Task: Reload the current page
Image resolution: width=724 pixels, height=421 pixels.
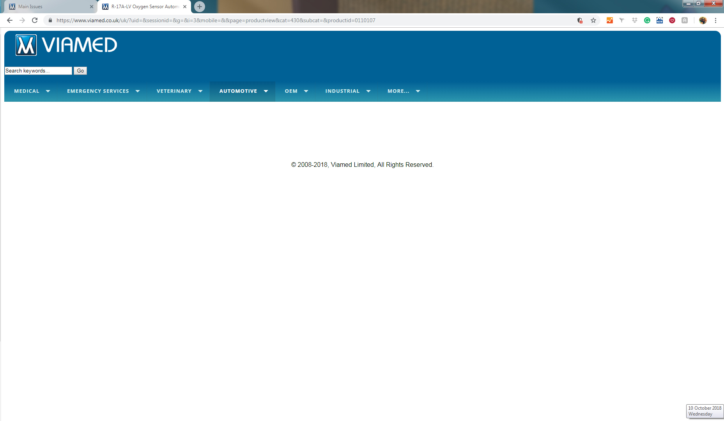Action: [35, 20]
